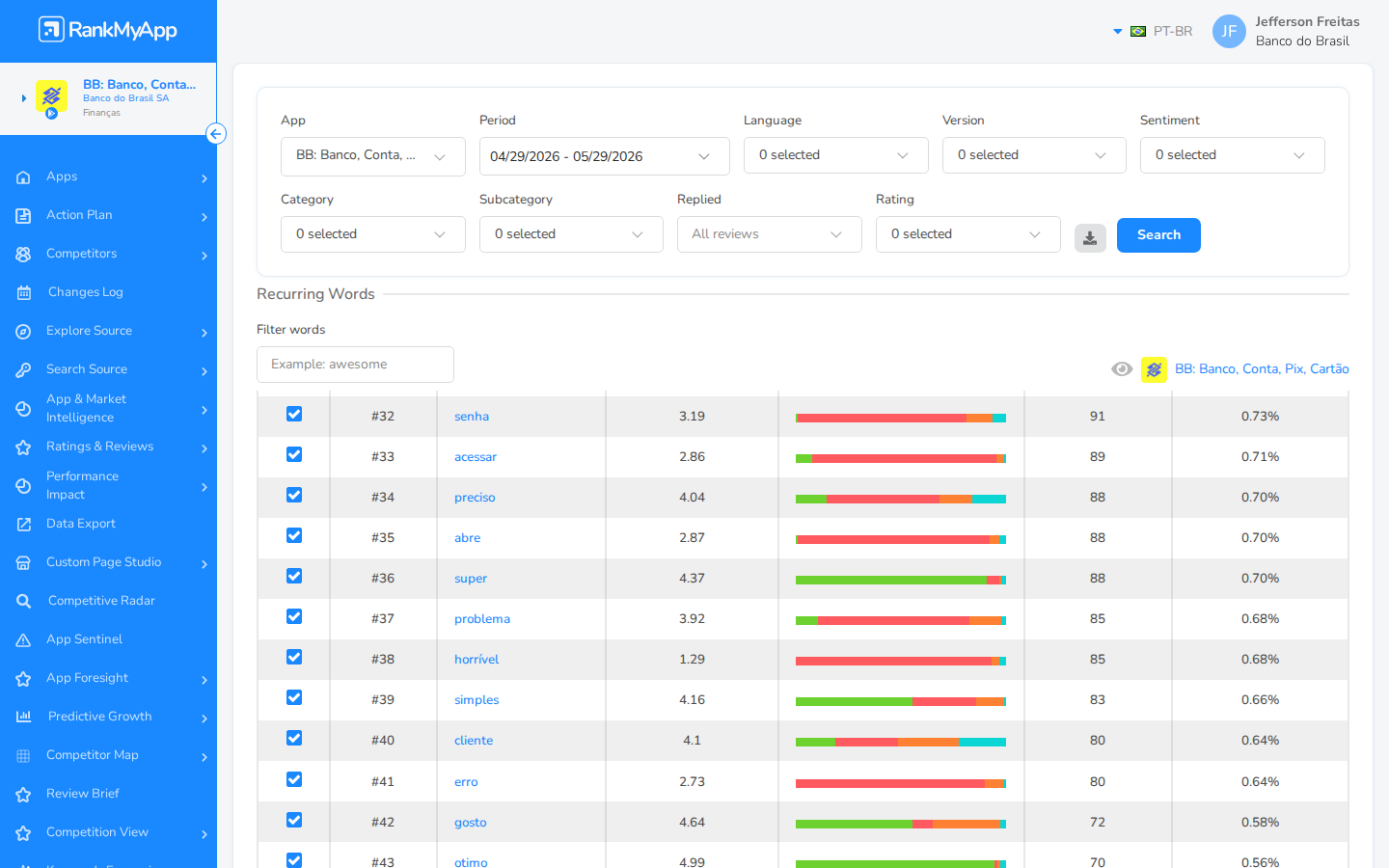
Task: Toggle the eye icon beside BB app name
Action: pyautogui.click(x=1122, y=369)
